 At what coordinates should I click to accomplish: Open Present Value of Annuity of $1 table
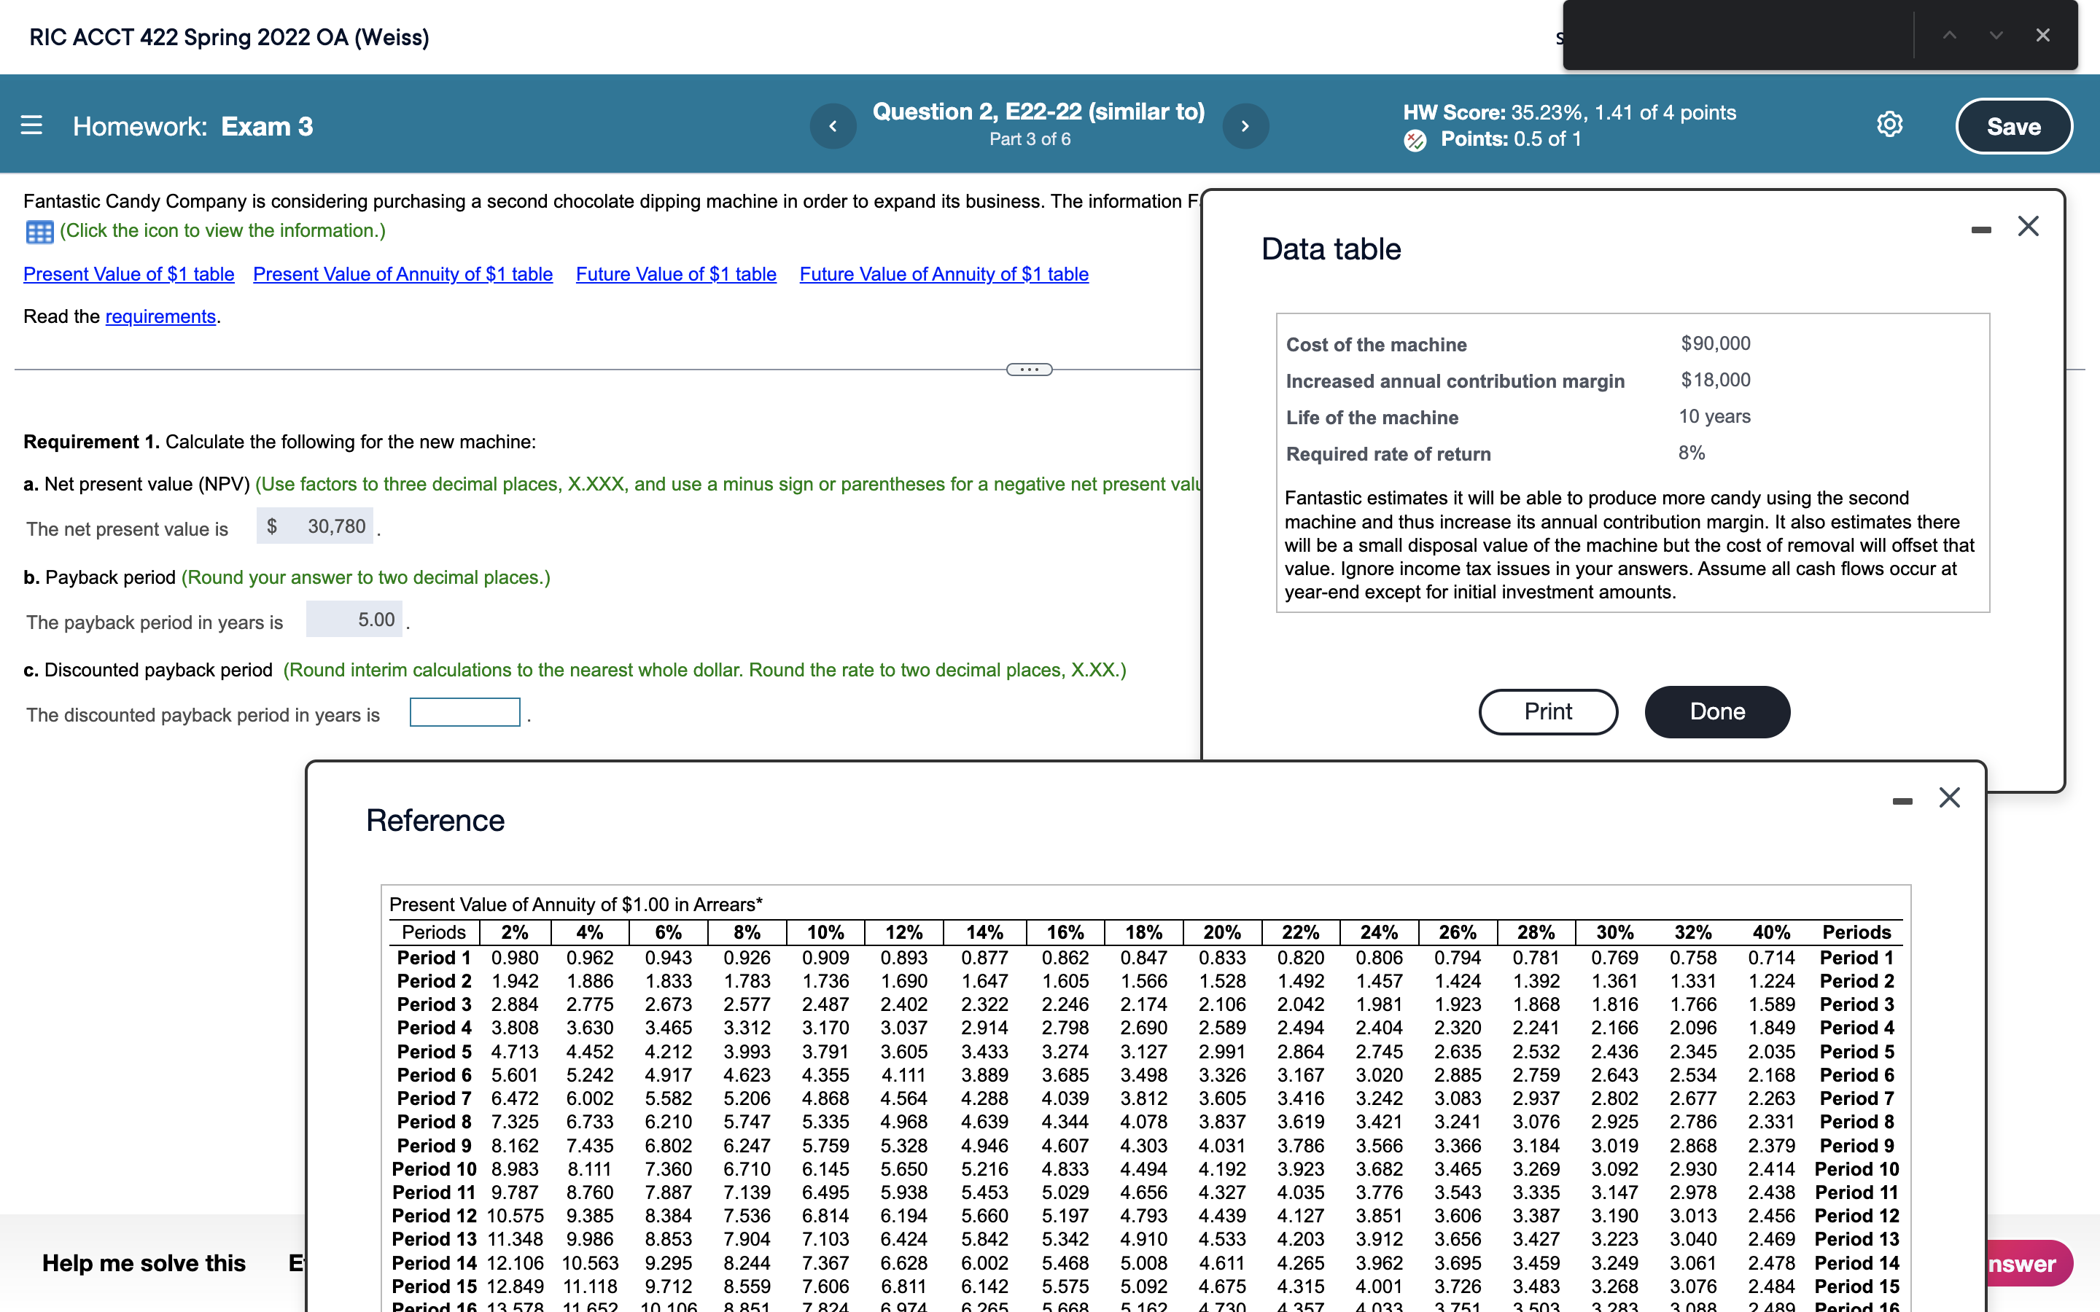(402, 274)
